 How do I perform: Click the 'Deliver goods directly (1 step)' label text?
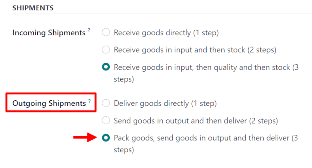[165, 103]
